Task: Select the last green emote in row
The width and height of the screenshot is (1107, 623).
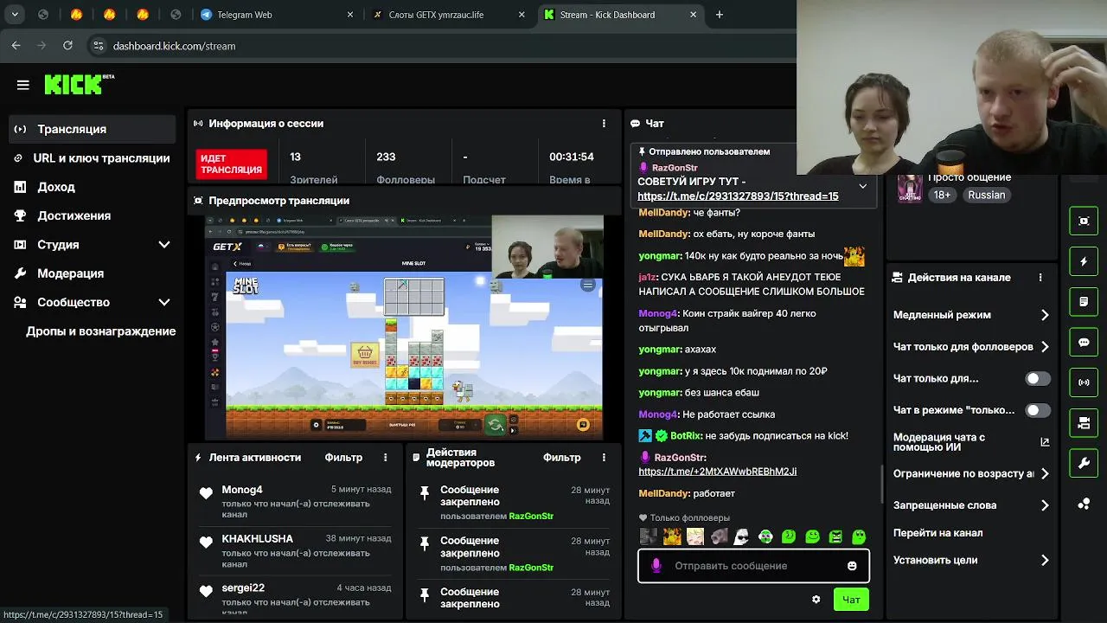Action: point(859,536)
